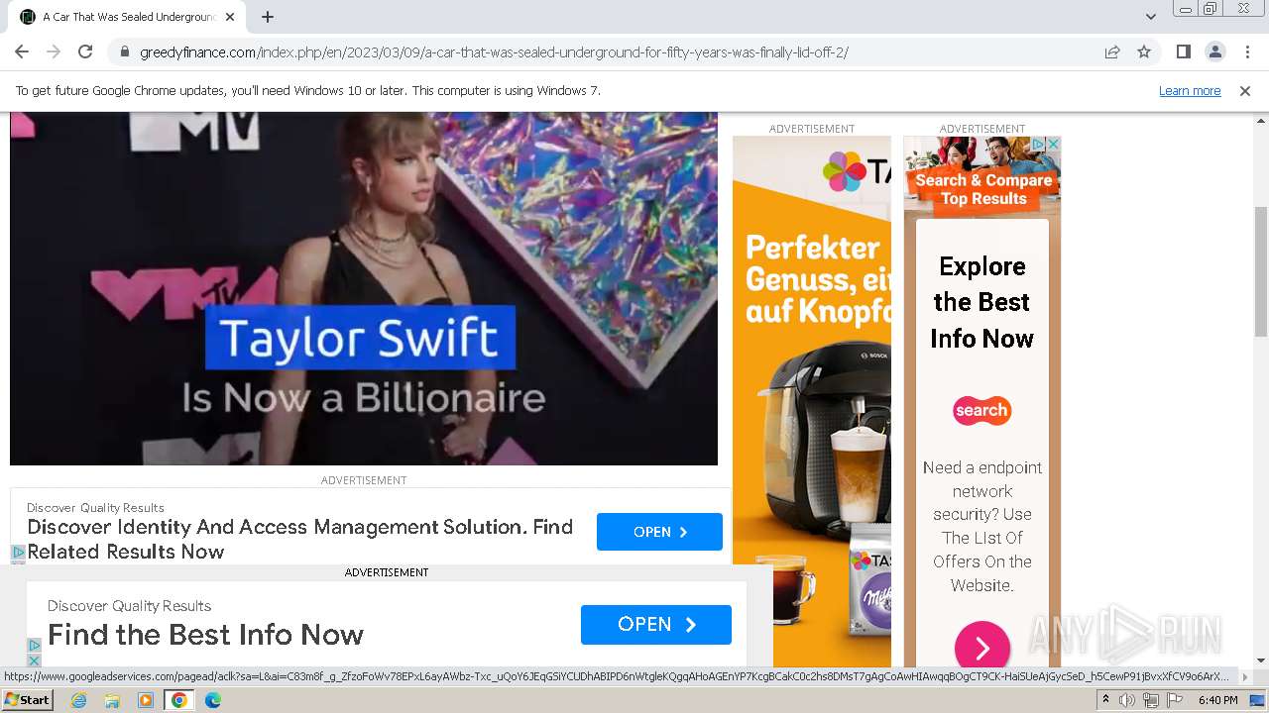Dismiss the Chrome update notification bar
Image resolution: width=1269 pixels, height=713 pixels.
pyautogui.click(x=1245, y=91)
